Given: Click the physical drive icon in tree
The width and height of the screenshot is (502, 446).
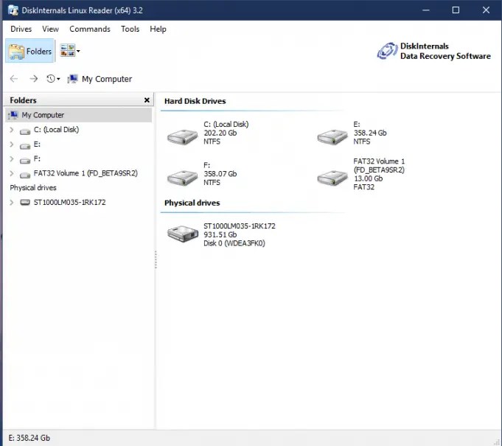Looking at the screenshot, I should [25, 202].
